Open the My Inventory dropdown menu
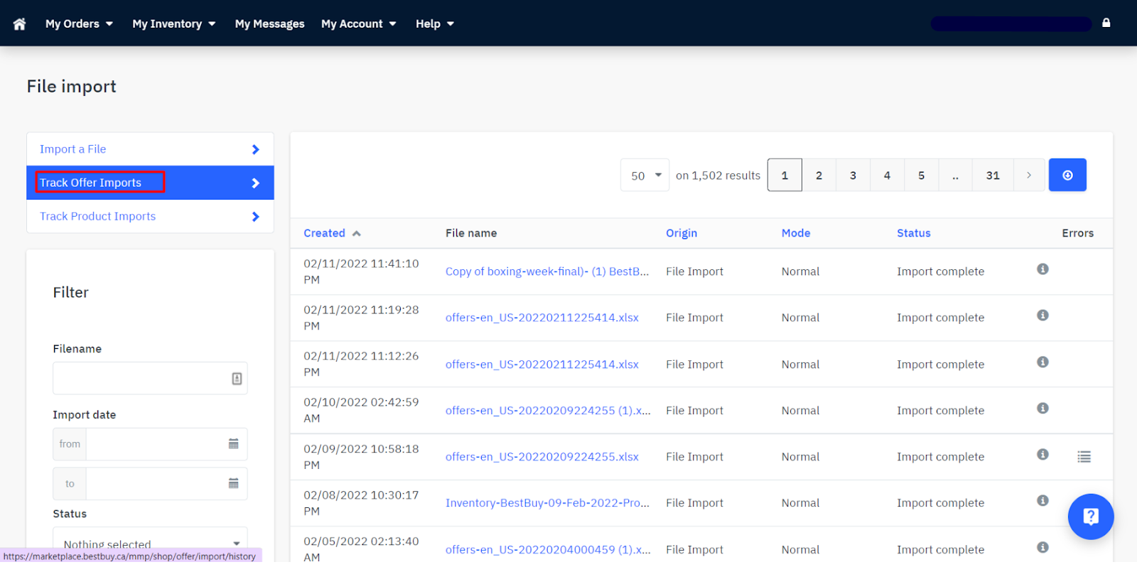 coord(174,24)
